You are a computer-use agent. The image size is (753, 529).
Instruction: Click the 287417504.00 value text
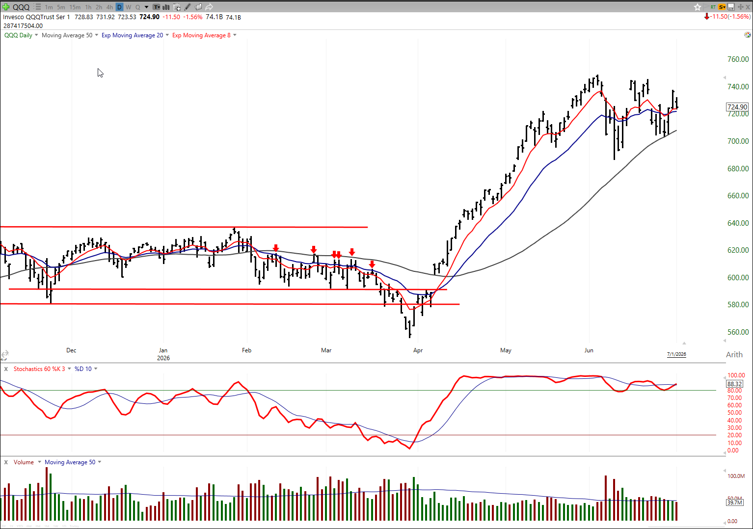point(23,26)
